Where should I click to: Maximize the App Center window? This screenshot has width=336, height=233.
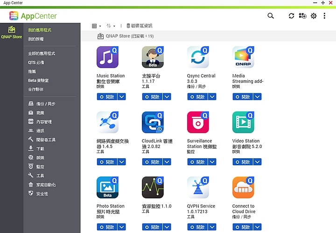coord(323,3)
